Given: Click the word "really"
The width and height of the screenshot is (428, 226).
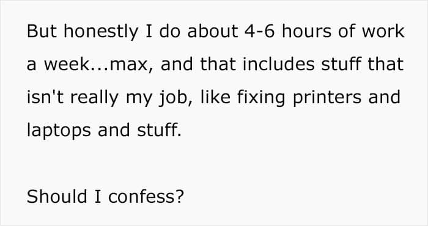Looking at the screenshot, I should coord(94,98).
